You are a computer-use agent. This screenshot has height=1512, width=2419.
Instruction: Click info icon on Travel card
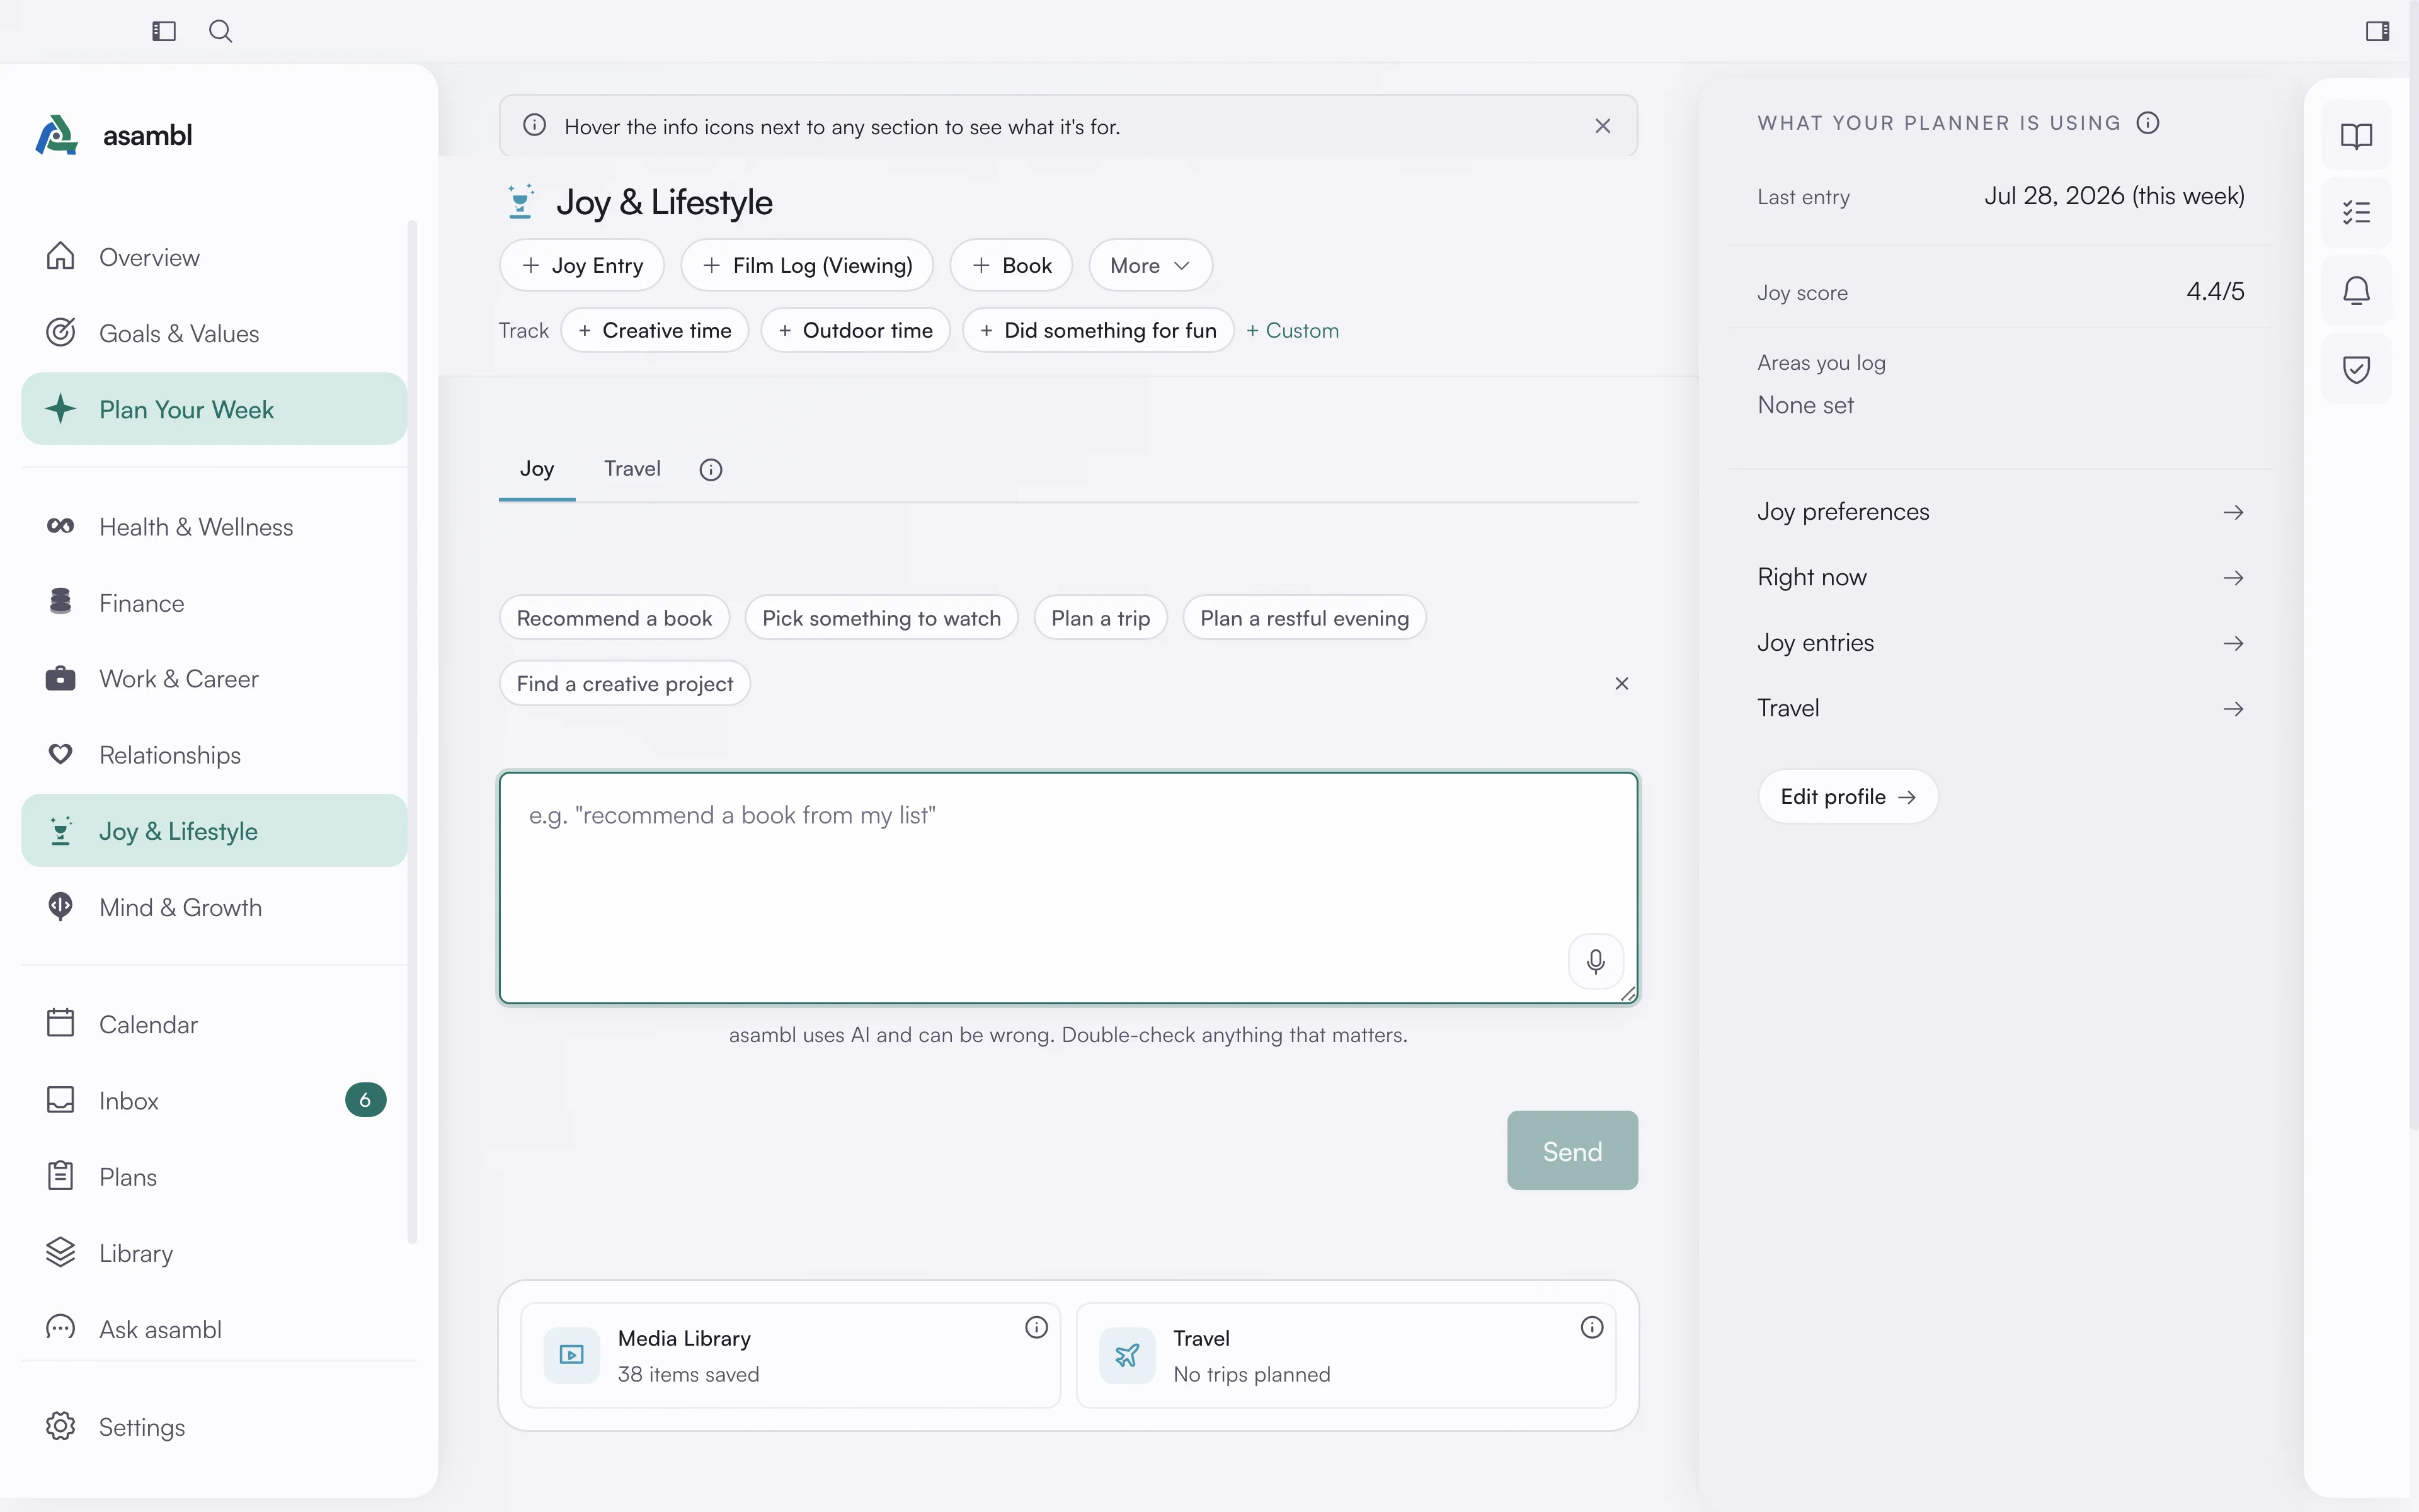(1593, 1327)
